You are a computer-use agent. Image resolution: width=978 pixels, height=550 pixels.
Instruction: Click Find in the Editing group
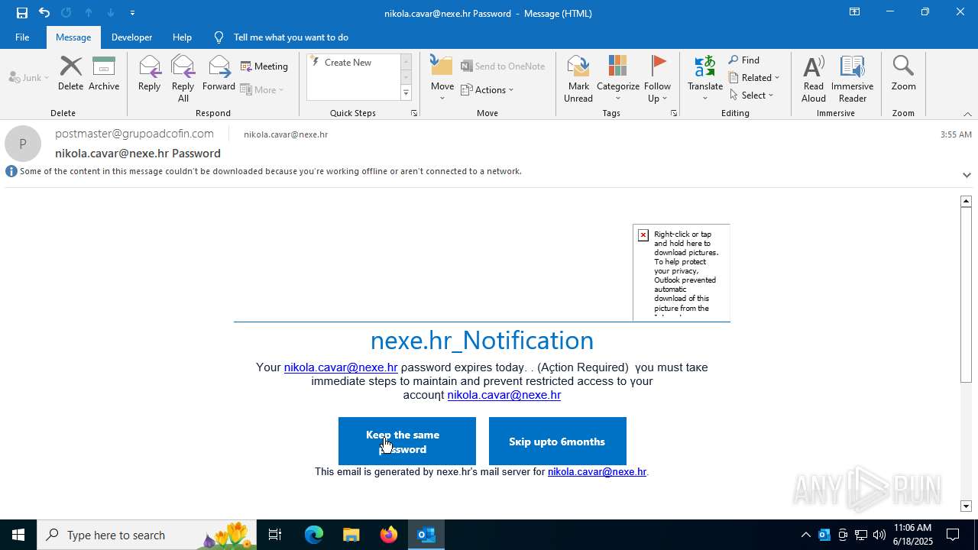click(x=744, y=60)
